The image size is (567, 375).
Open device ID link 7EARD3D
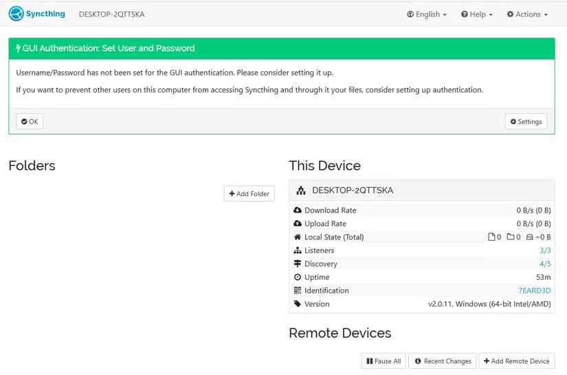534,291
